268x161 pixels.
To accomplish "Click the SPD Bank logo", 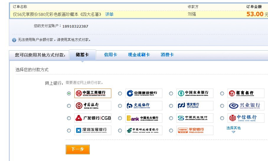I will [x=195, y=106].
